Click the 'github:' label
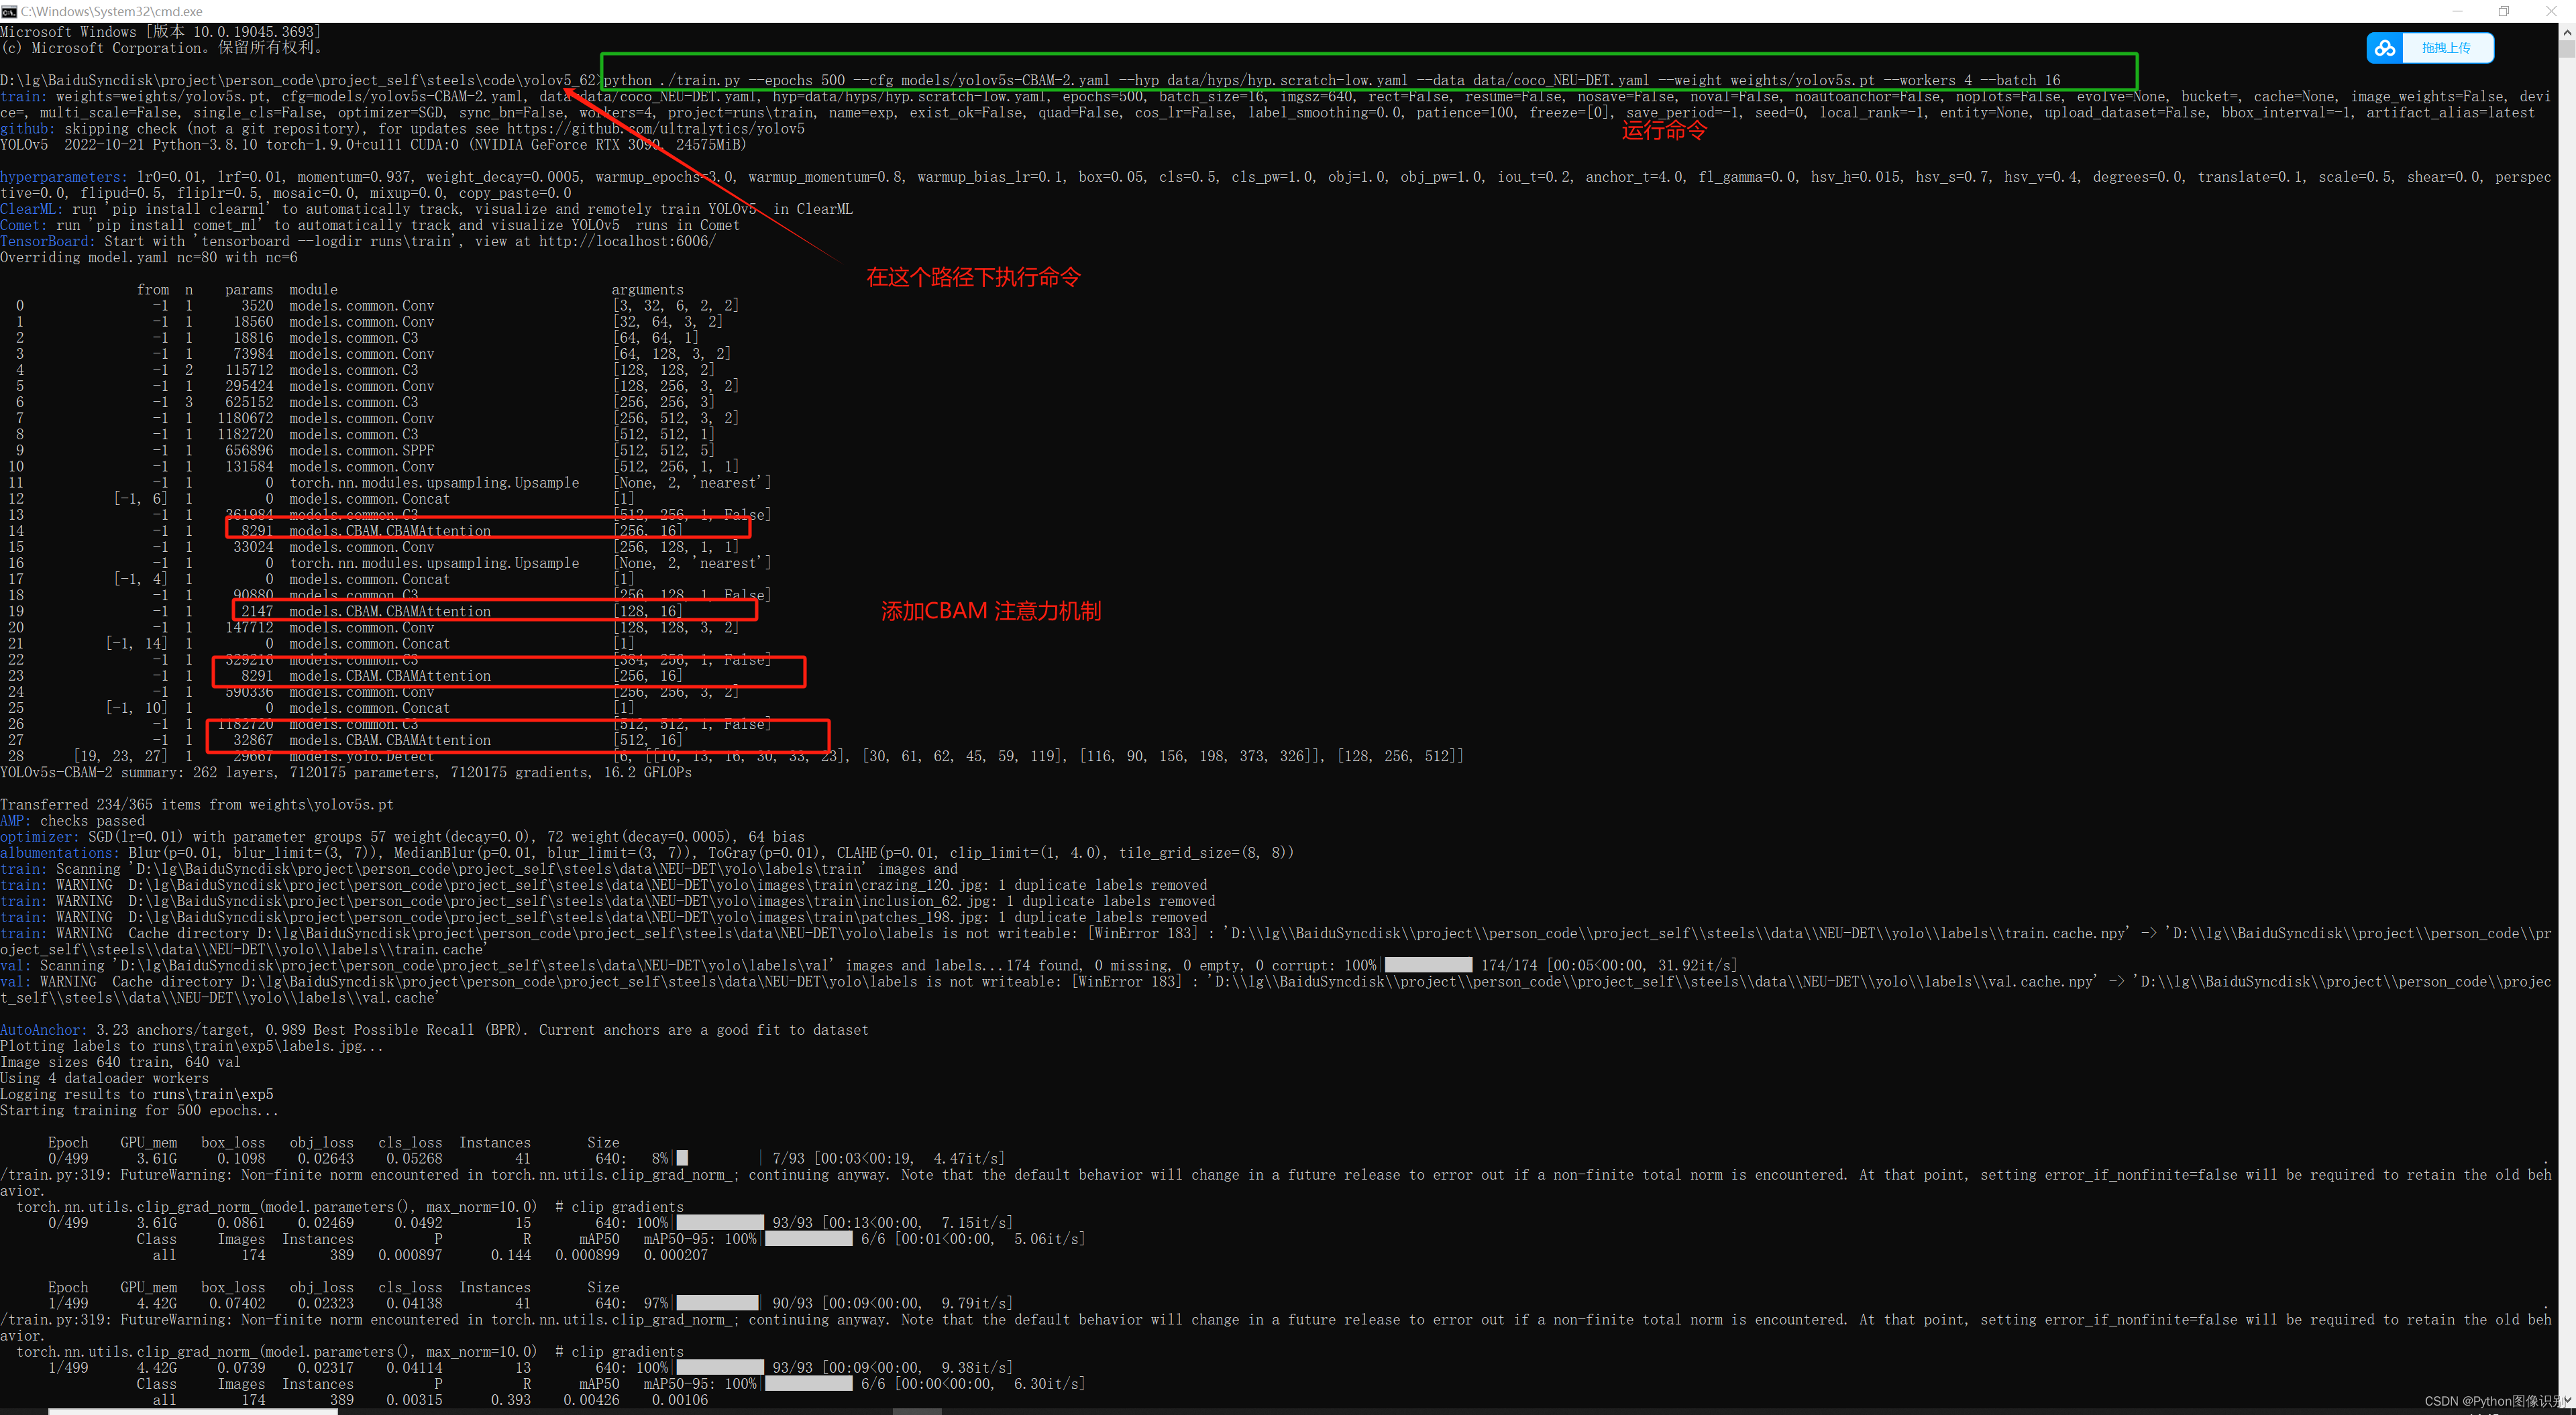The image size is (2576, 1415). coord(28,129)
